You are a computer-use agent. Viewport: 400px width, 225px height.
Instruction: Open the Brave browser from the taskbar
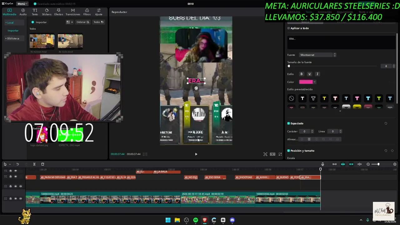coord(205,220)
